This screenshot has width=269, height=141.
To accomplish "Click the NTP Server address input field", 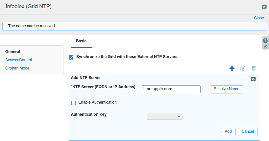I will point(171,89).
